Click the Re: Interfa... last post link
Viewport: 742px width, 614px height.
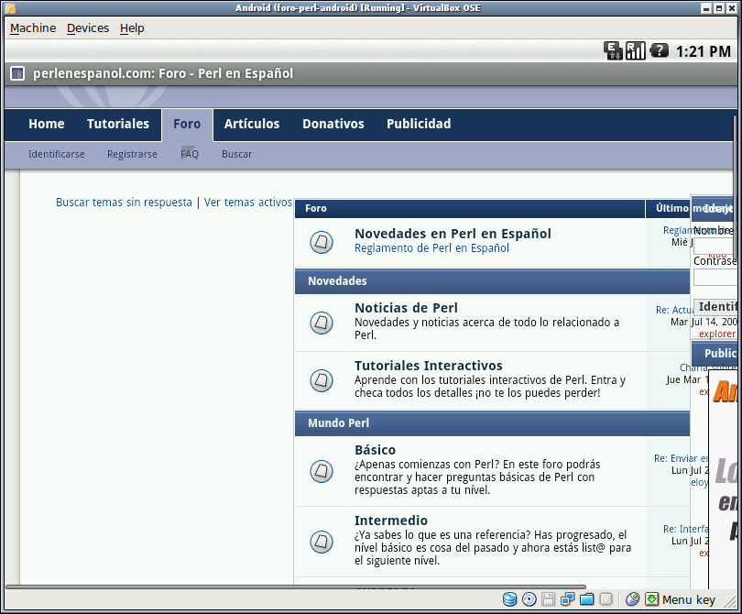tap(685, 529)
